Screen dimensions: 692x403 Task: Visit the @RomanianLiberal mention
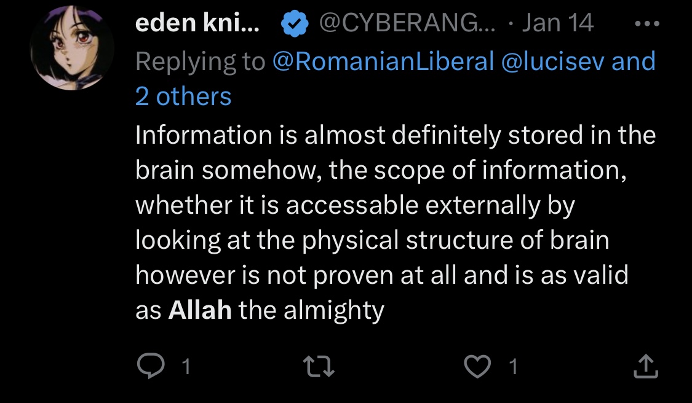click(x=383, y=61)
